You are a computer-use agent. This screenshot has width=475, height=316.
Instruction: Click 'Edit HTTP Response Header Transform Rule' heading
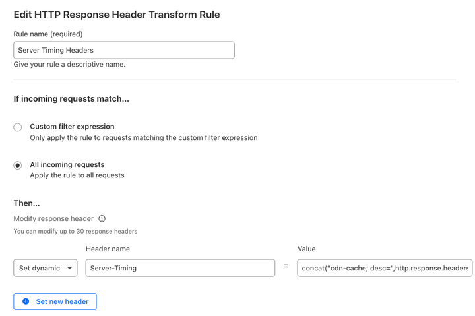tap(117, 15)
